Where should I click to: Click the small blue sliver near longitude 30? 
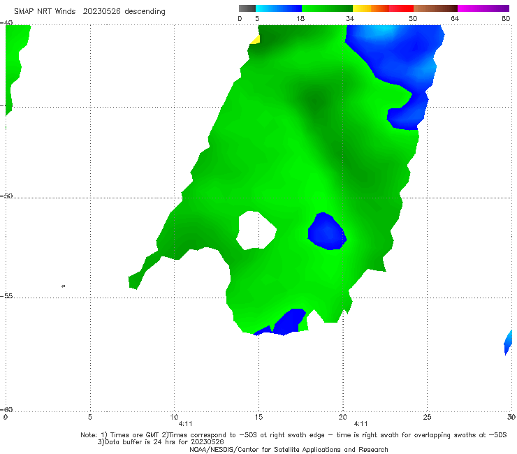click(508, 343)
